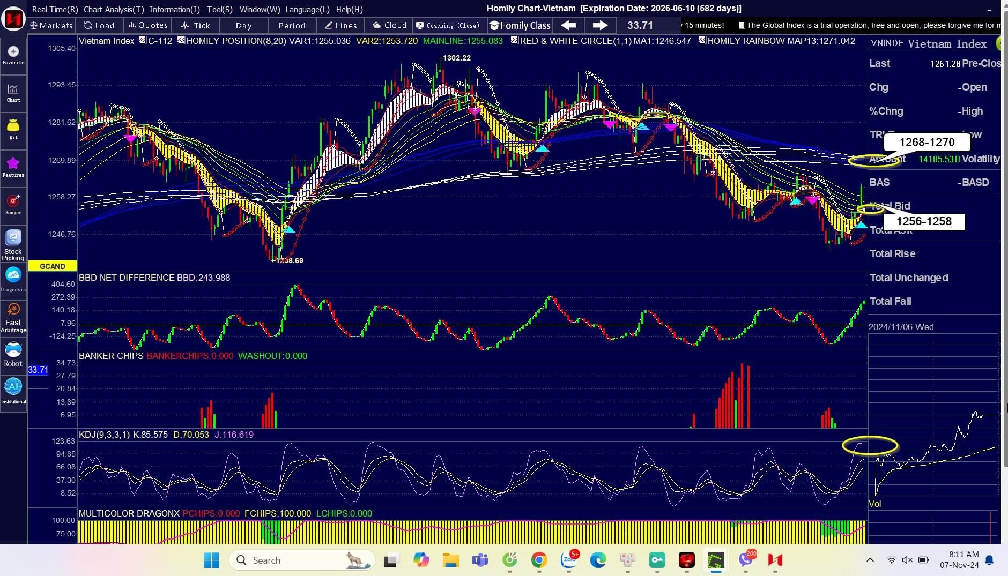This screenshot has width=1008, height=576.
Task: Open the Window(W) menu
Action: coord(260,9)
